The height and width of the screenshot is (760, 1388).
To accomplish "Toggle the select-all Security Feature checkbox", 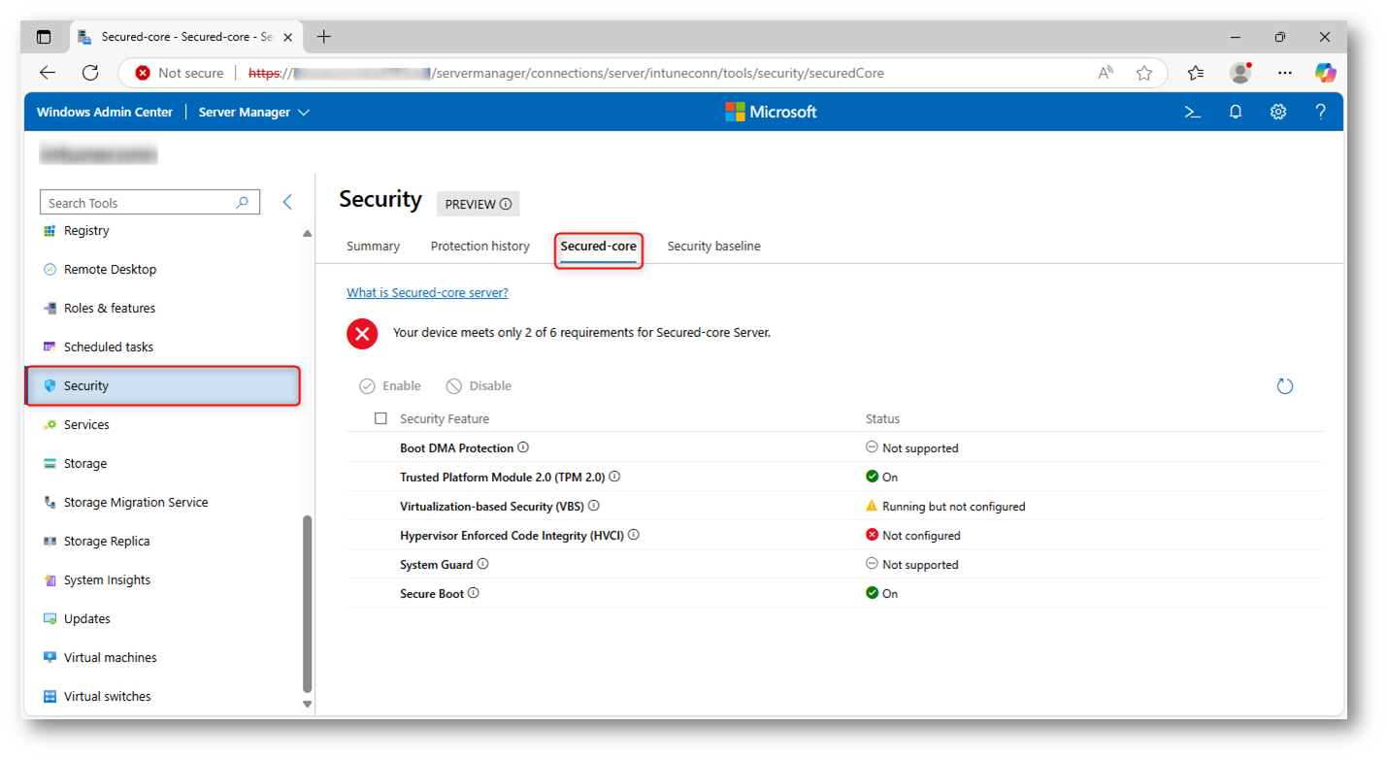I will [380, 418].
